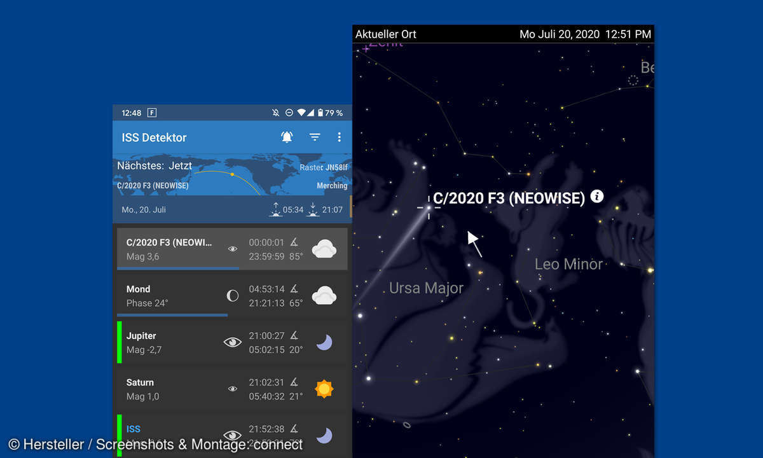Image resolution: width=763 pixels, height=458 pixels.
Task: Tap the blue progress bar under Mond
Action: tap(172, 315)
